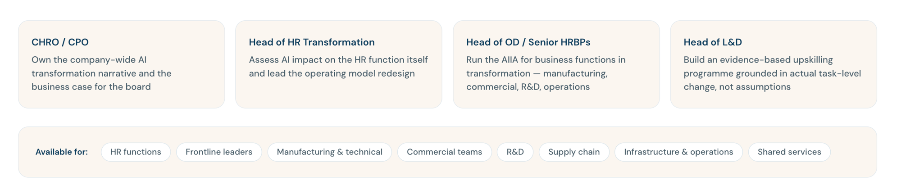Viewport: 901px width, 194px height.
Task: Click the company-wide AI narrative description text
Action: click(101, 73)
